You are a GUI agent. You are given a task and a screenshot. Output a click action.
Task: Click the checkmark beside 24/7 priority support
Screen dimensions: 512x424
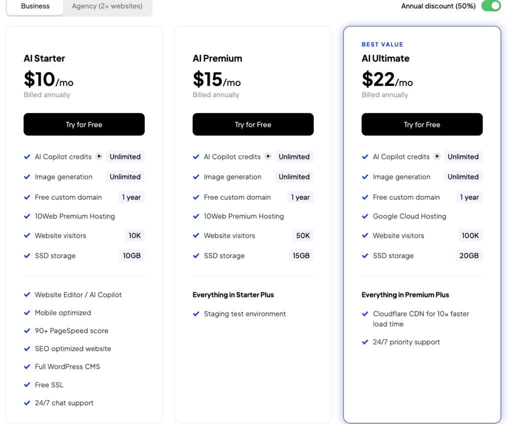(365, 342)
